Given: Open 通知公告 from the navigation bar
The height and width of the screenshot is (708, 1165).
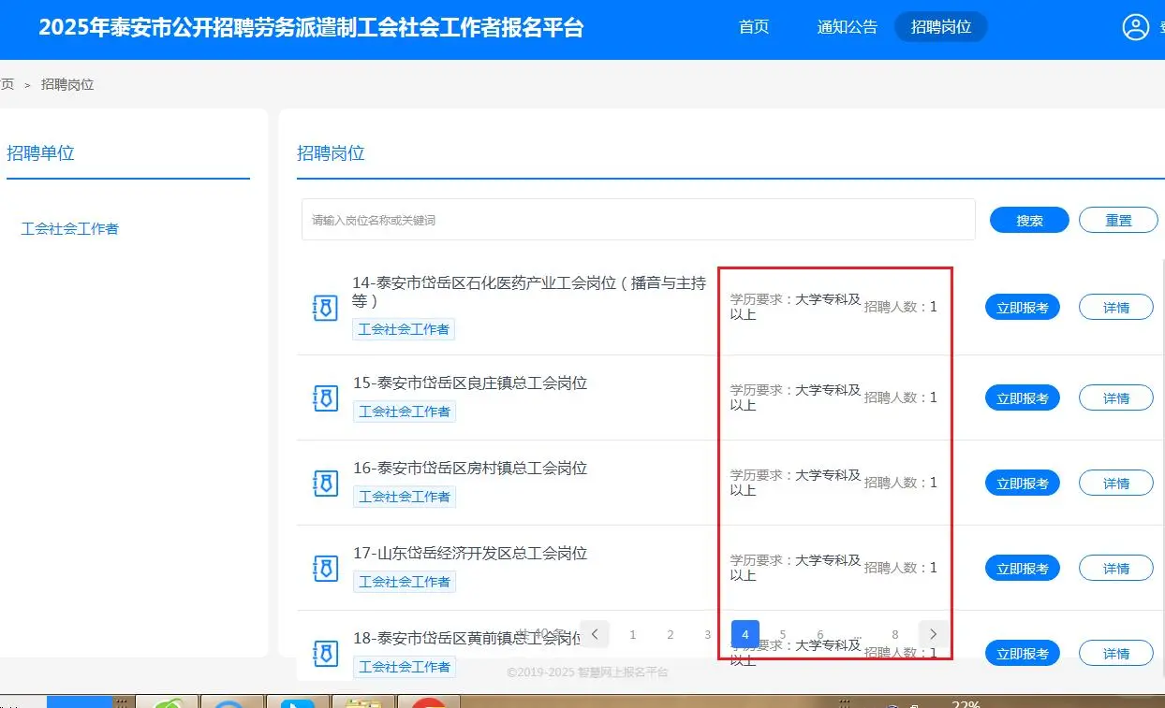Looking at the screenshot, I should coord(847,27).
